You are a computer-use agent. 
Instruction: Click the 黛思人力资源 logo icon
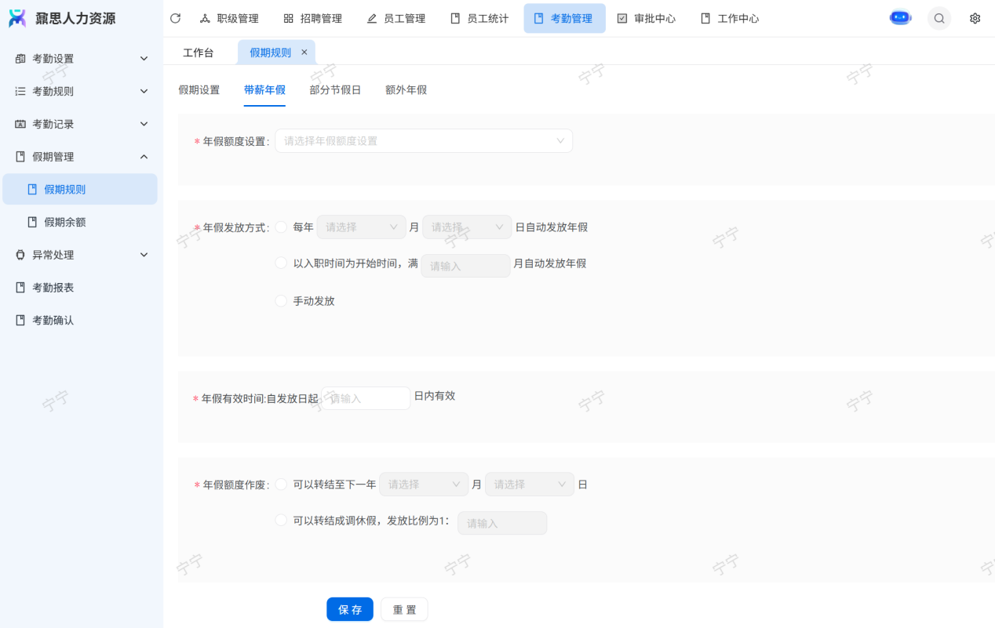(x=17, y=18)
